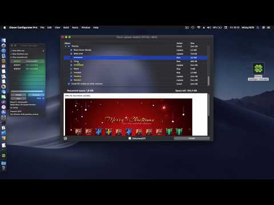Select the BGM_SVG row name

(78, 54)
